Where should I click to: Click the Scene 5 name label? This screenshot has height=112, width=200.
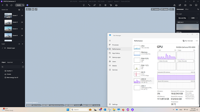pos(15,29)
